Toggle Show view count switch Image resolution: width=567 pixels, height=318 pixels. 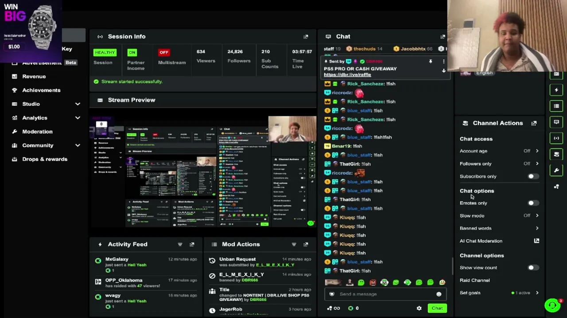pyautogui.click(x=533, y=268)
